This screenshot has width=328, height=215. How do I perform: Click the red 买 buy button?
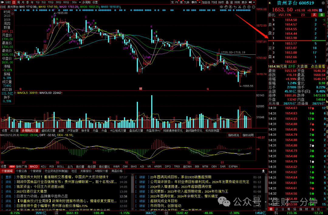pyautogui.click(x=314, y=15)
